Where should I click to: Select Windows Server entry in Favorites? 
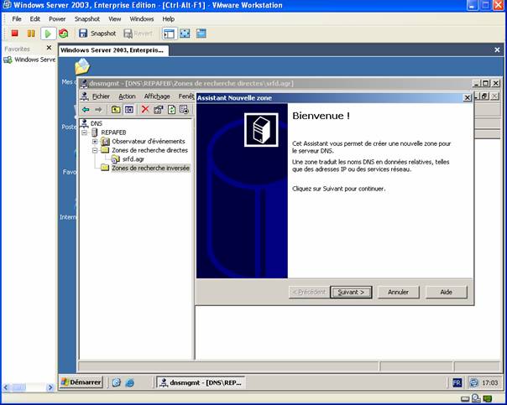[x=29, y=60]
